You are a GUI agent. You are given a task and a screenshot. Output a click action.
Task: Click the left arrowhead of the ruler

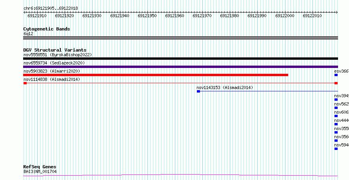tap(24, 12)
